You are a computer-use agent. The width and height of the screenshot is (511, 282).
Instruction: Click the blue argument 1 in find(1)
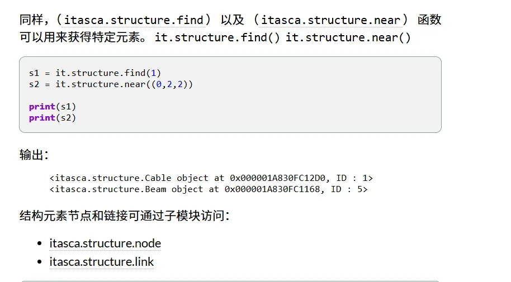(154, 73)
